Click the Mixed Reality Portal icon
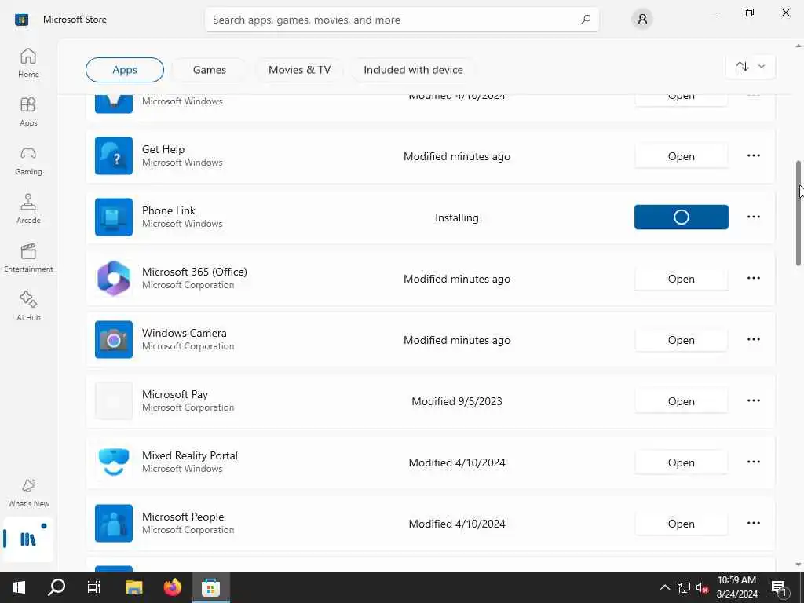 [x=114, y=462]
